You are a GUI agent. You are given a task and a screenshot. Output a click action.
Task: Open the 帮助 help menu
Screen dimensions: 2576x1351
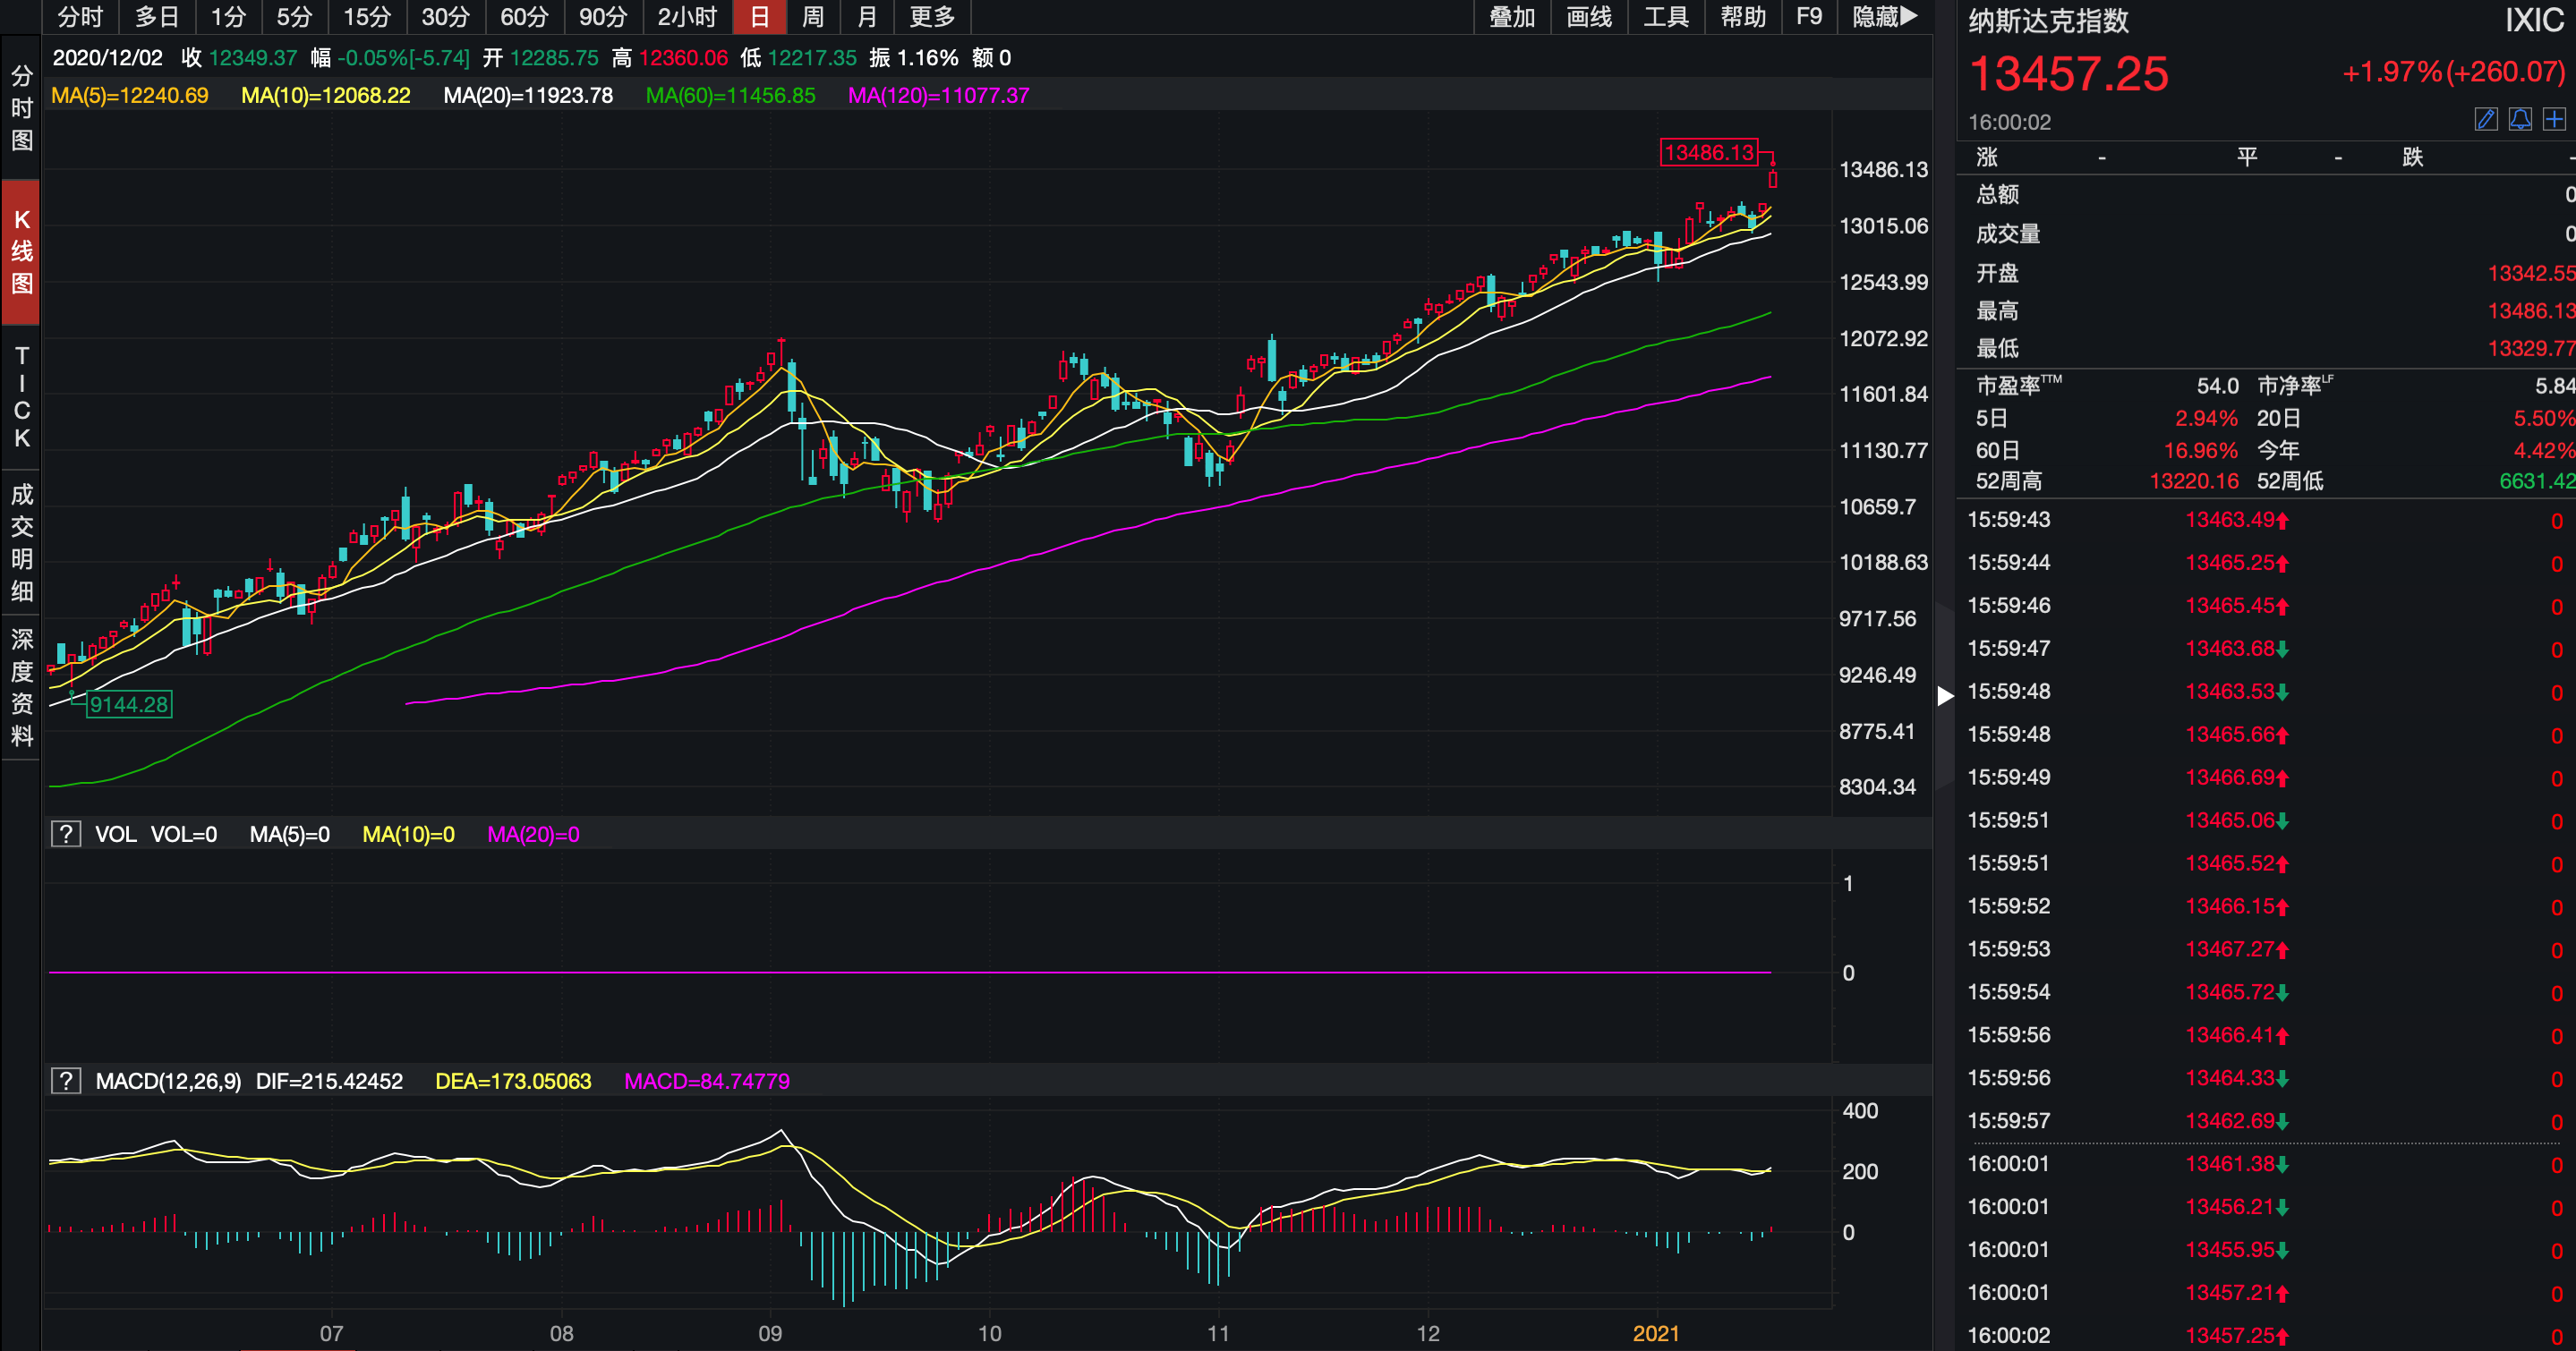[x=1743, y=17]
